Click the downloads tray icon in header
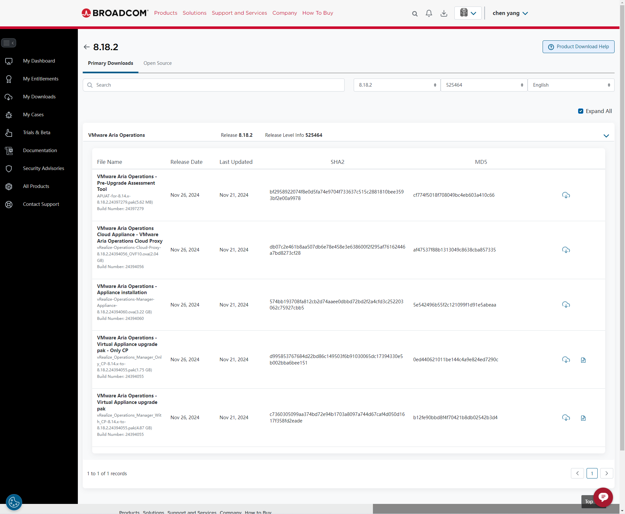Screen dimensions: 625x514 pos(444,13)
